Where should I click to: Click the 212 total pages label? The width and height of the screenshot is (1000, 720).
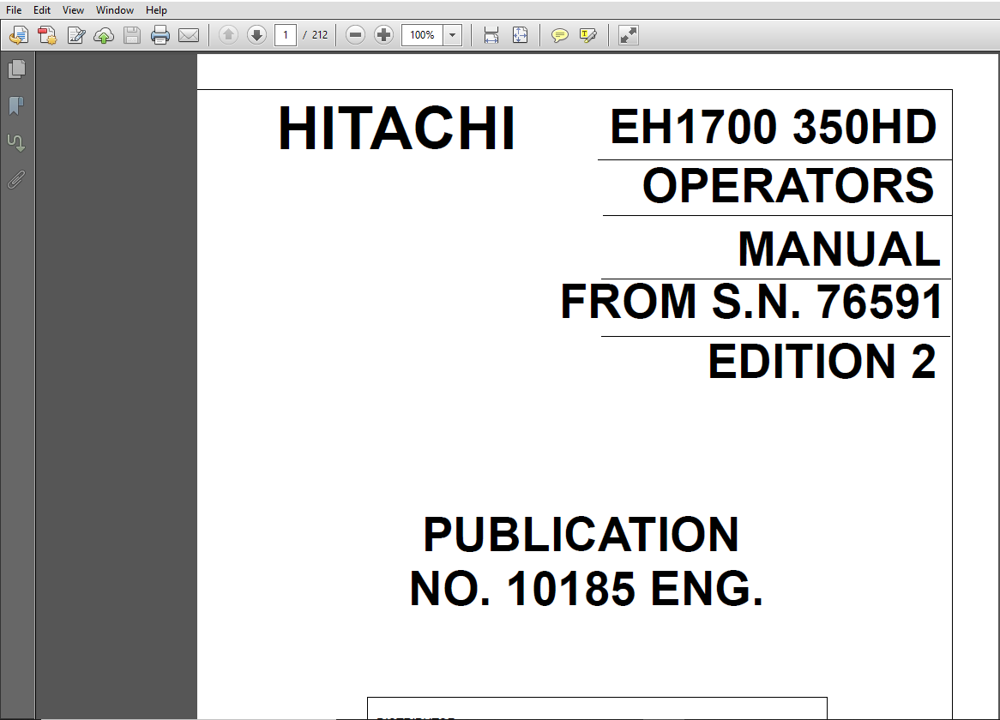tap(320, 35)
